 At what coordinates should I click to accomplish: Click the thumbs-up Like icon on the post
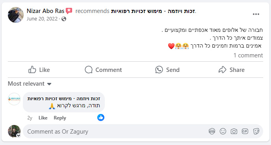point(32,70)
